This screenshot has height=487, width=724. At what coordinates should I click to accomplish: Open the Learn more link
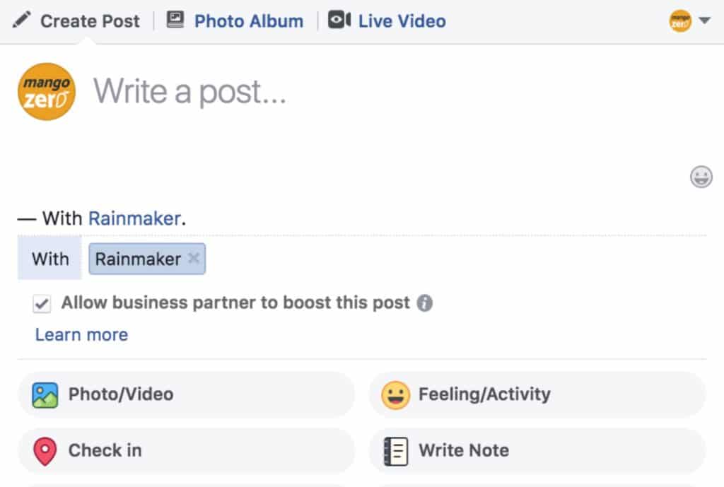tap(81, 334)
